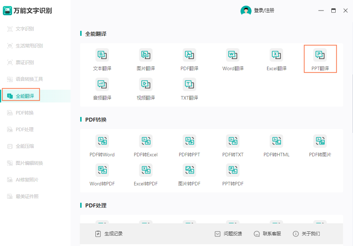The height and width of the screenshot is (246, 353).
Task: Open the 音频翻译 tool icon
Action: pos(102,84)
